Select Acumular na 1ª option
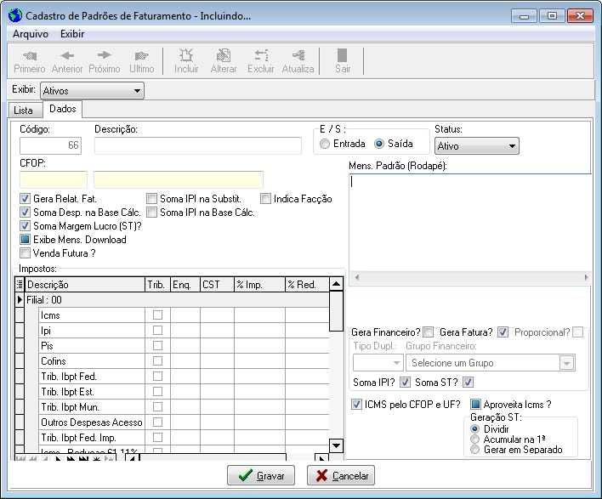 [x=475, y=439]
